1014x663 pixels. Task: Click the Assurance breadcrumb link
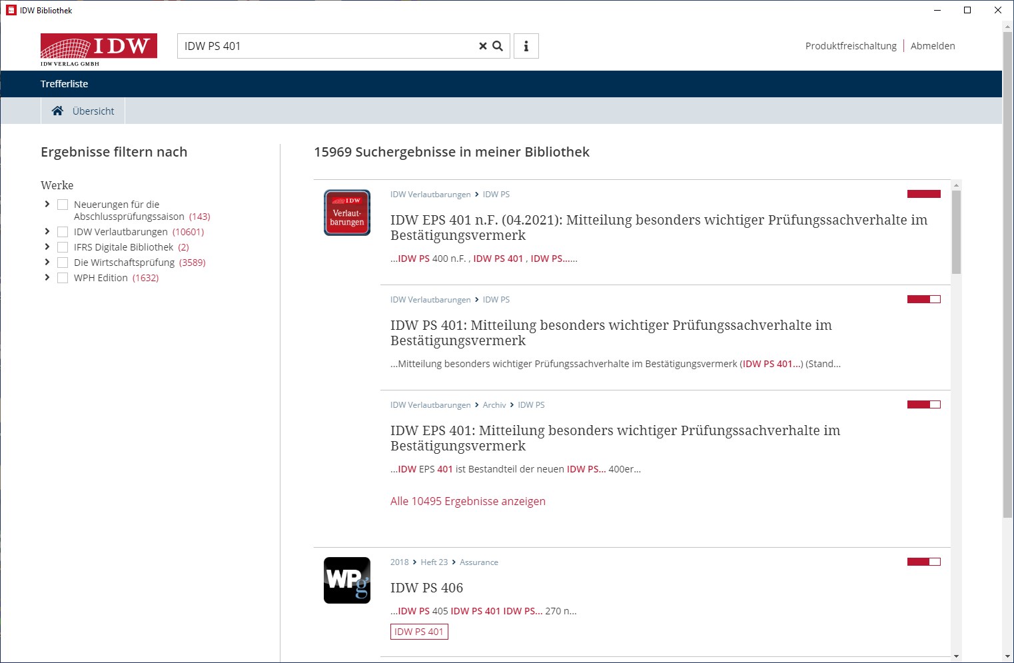pos(479,562)
